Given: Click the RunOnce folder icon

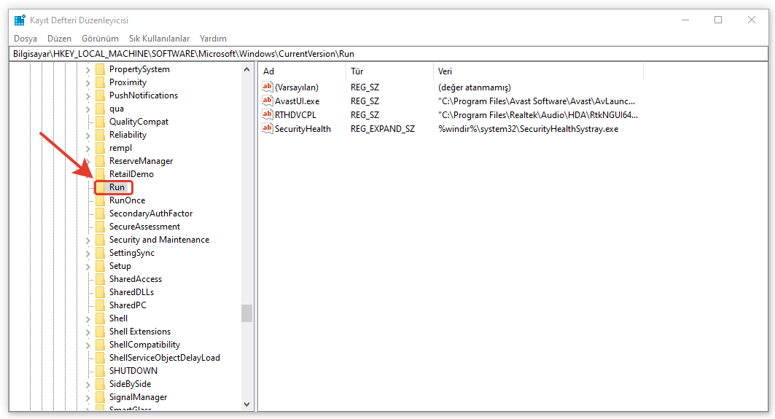Looking at the screenshot, I should (x=100, y=200).
